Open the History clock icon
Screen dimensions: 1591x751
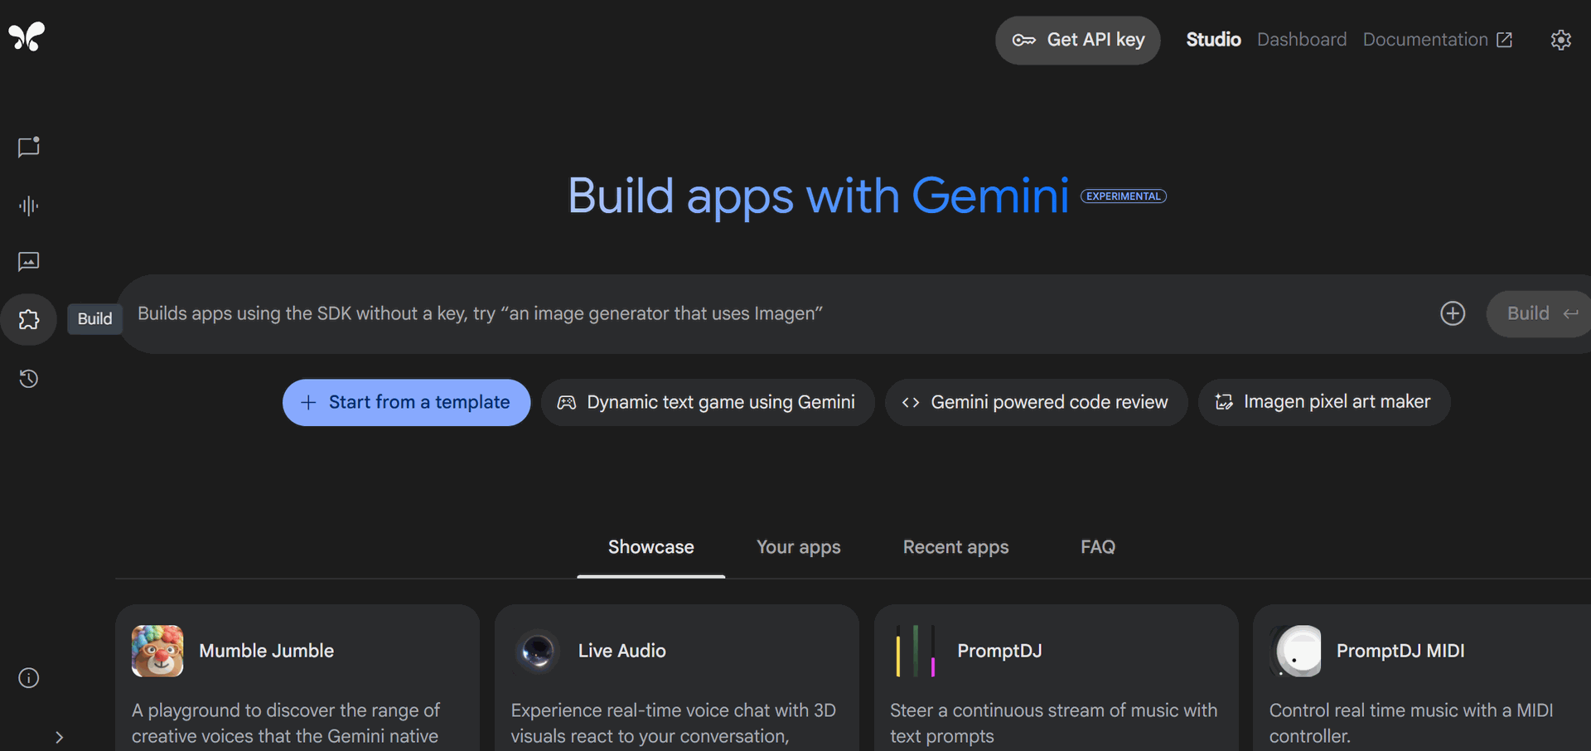click(29, 379)
